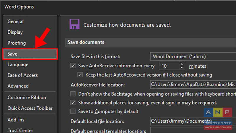Screen dimensions: 236x133
Task: Toggle Show additional places for saving checkbox
Action: tap(73, 103)
